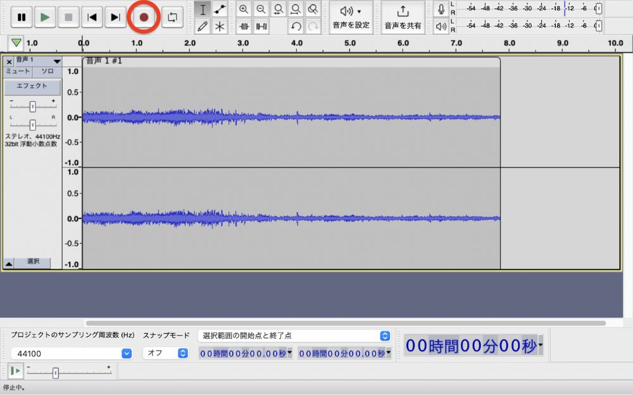
Task: Start playback with the green Play button
Action: click(45, 17)
